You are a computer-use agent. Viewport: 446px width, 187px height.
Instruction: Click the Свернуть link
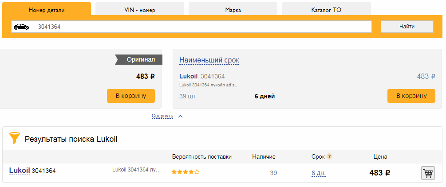click(x=162, y=116)
